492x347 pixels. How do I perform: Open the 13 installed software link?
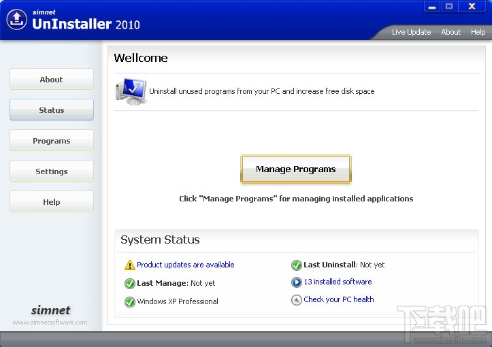tap(338, 282)
